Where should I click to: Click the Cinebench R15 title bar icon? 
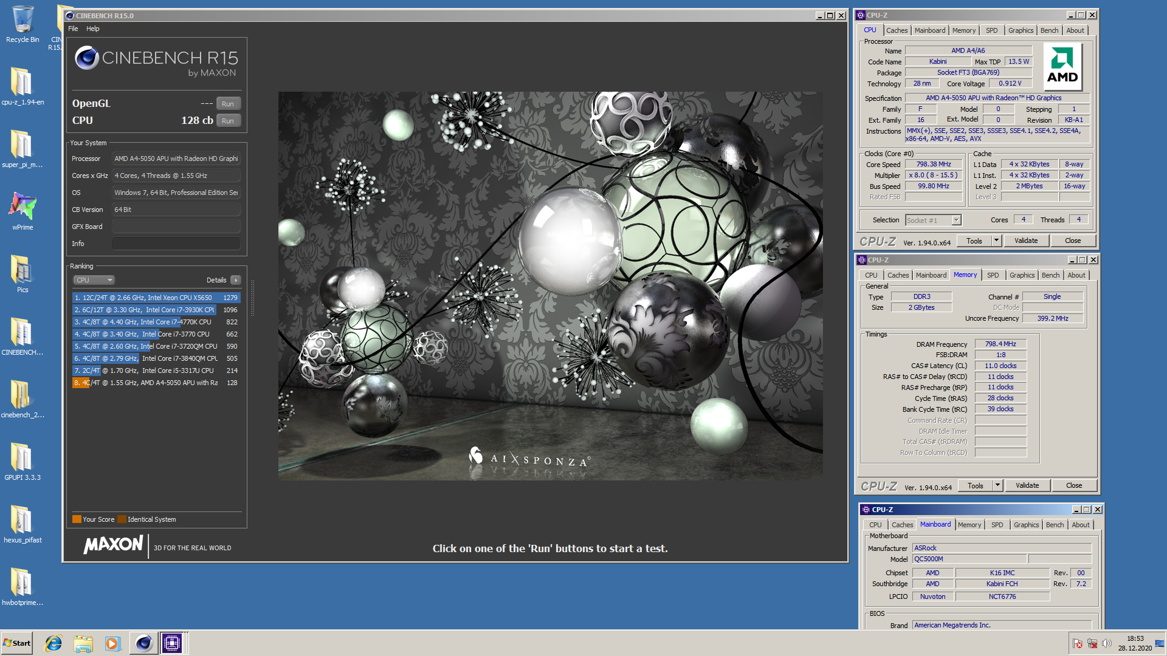tap(70, 16)
